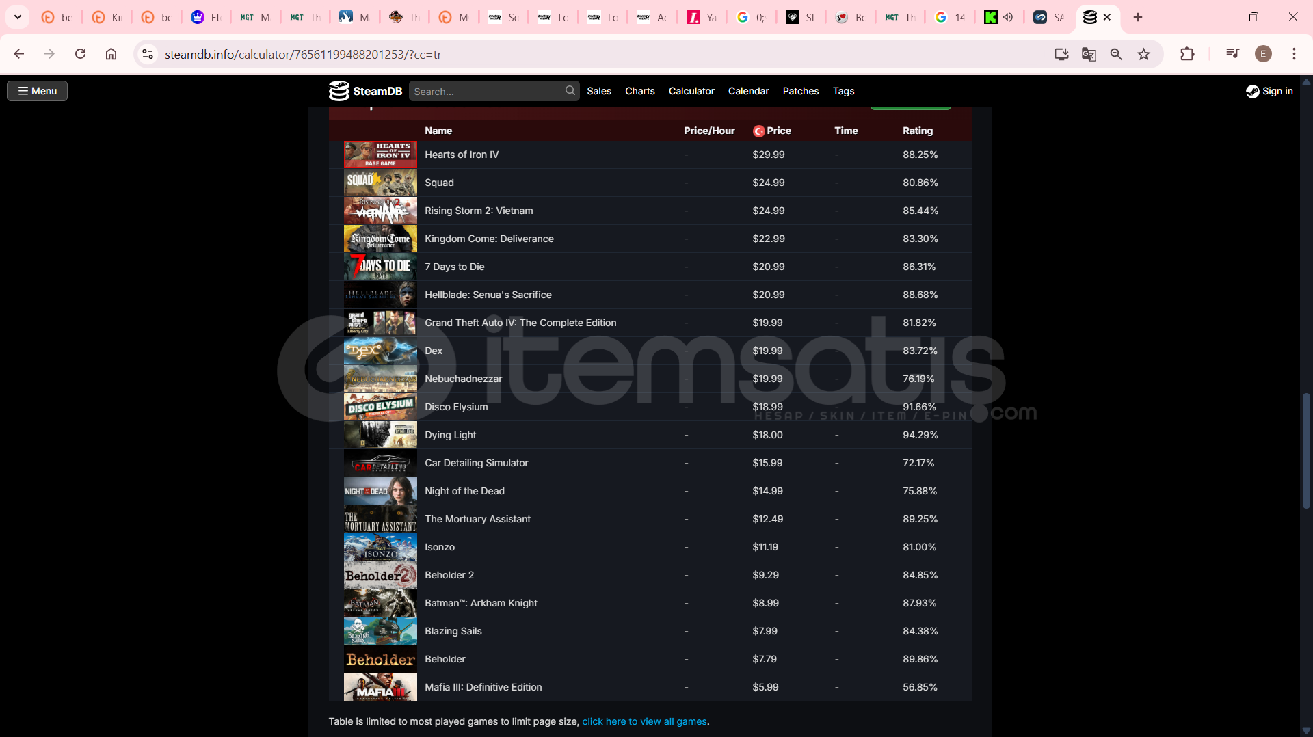Viewport: 1313px width, 737px height.
Task: Click 'click here to view all games' link
Action: 644,721
